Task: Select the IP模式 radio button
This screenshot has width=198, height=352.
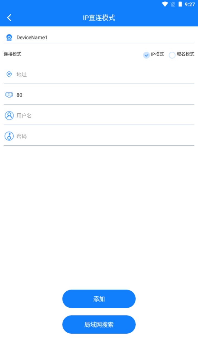Action: [146, 55]
